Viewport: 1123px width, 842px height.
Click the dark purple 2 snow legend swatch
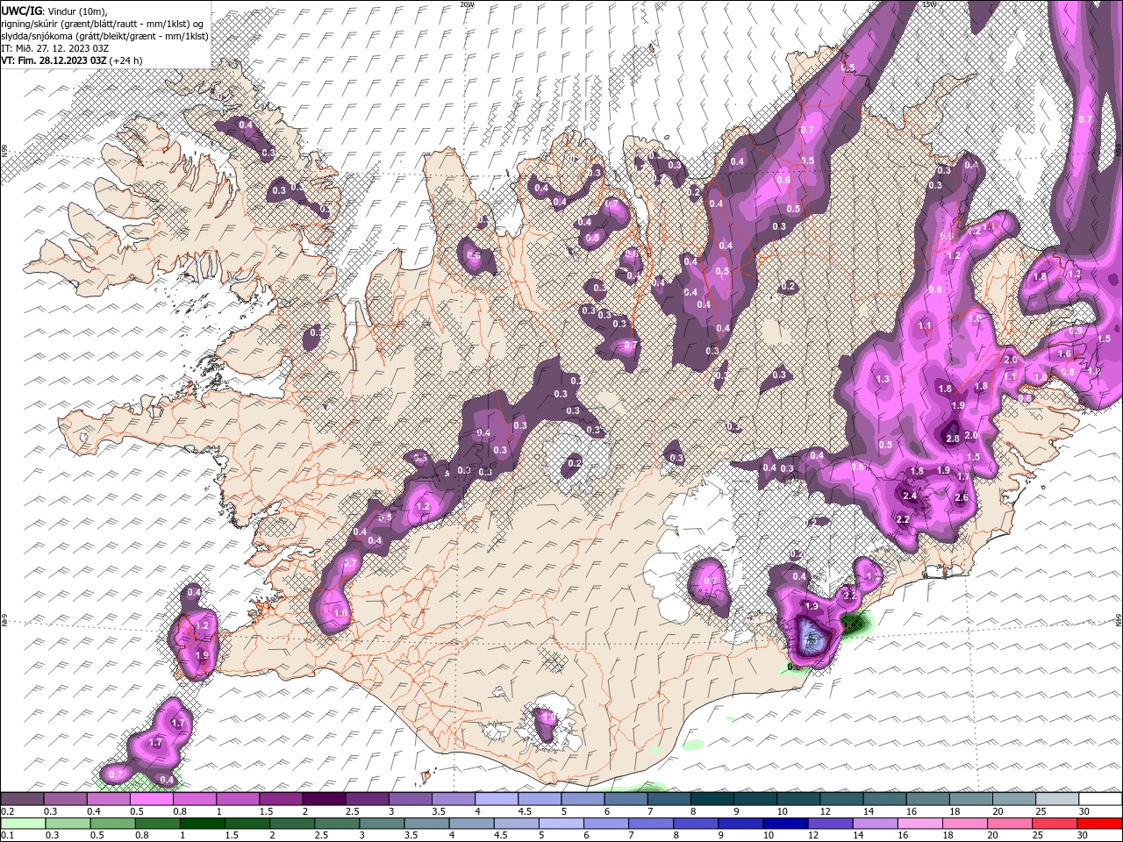click(x=324, y=799)
